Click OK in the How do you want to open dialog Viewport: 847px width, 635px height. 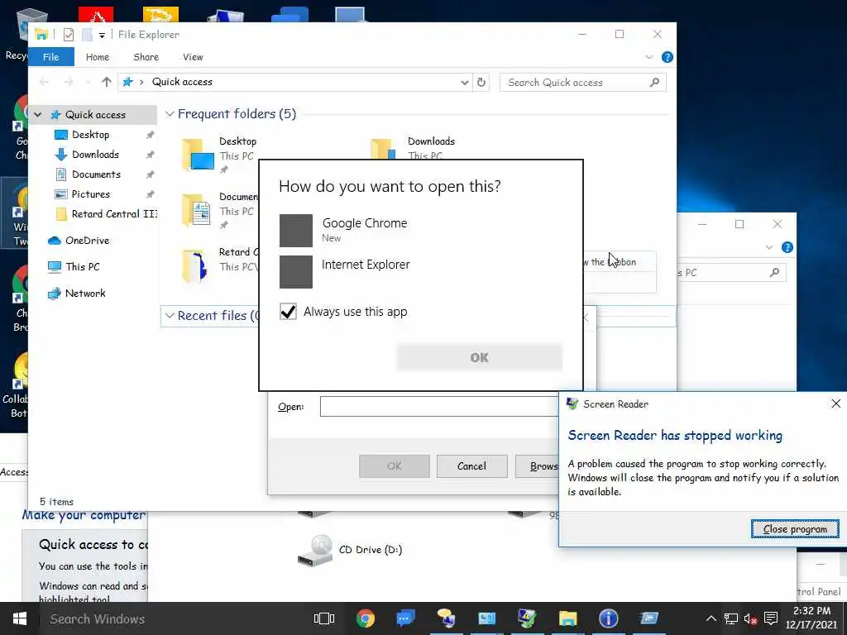[479, 357]
